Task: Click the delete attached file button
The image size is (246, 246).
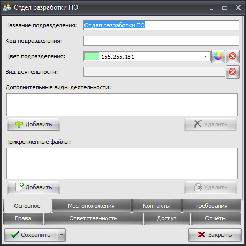Action: 211,187
